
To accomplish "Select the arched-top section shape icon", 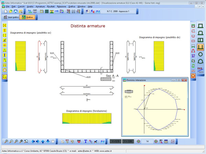I will 201,33.
